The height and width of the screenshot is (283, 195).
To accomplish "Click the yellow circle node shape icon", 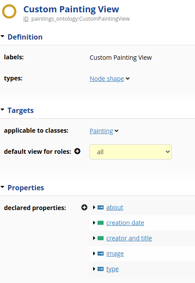I will pos(9,11).
